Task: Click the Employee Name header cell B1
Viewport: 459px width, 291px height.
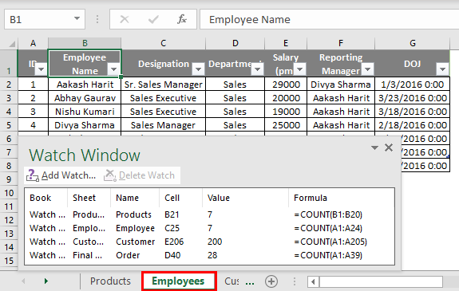Action: pyautogui.click(x=85, y=64)
